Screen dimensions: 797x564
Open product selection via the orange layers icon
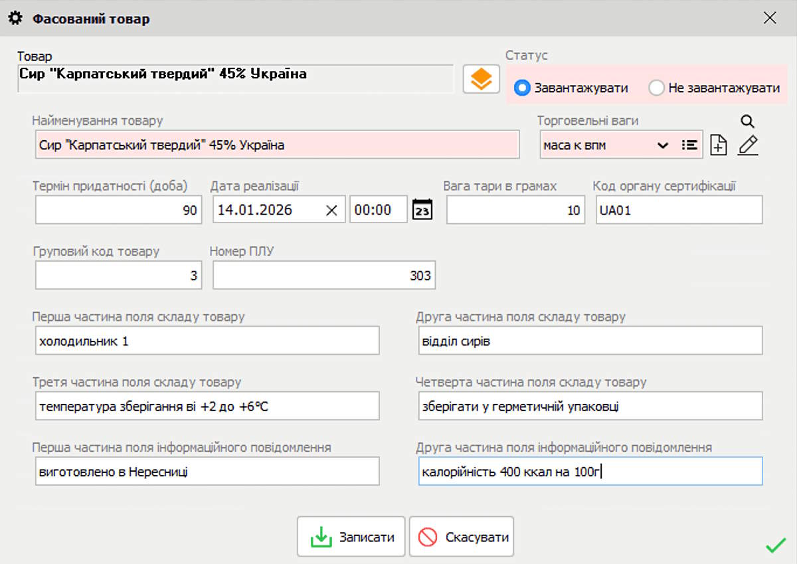click(481, 78)
